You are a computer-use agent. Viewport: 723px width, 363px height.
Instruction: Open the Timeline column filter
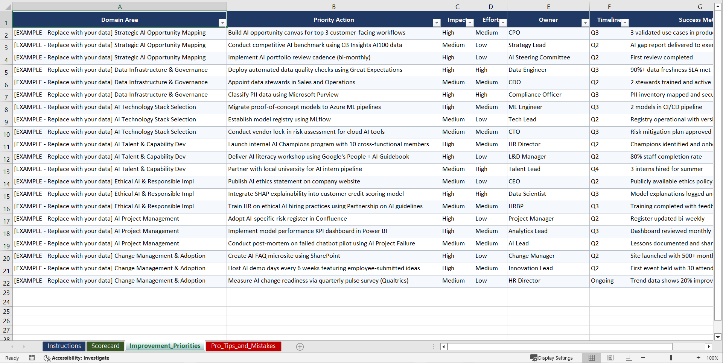[x=625, y=23]
